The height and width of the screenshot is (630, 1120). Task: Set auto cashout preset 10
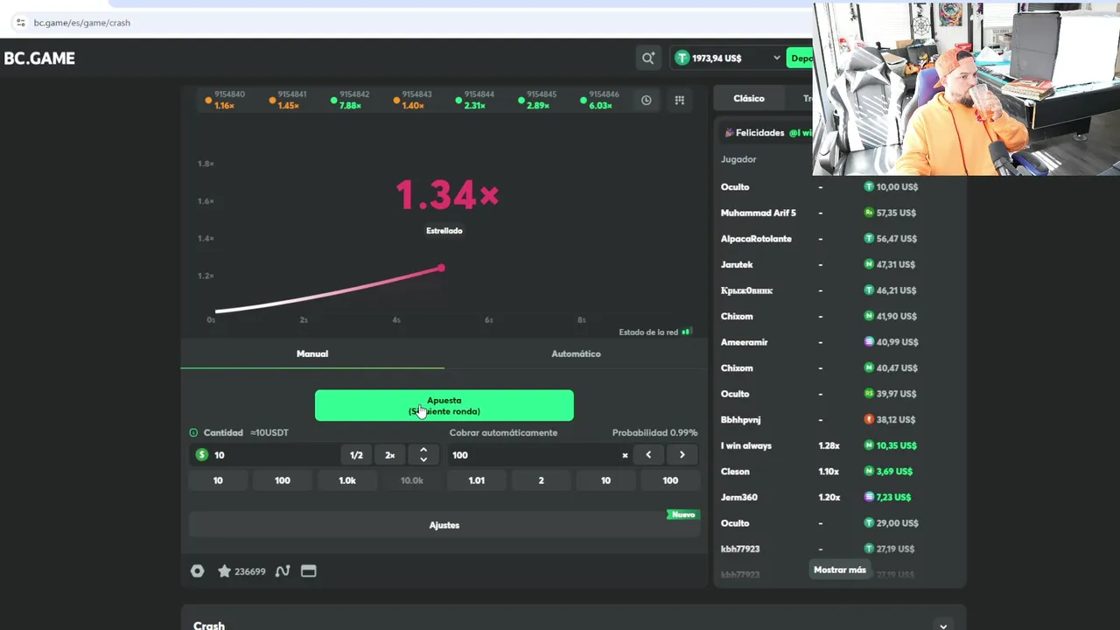point(605,480)
